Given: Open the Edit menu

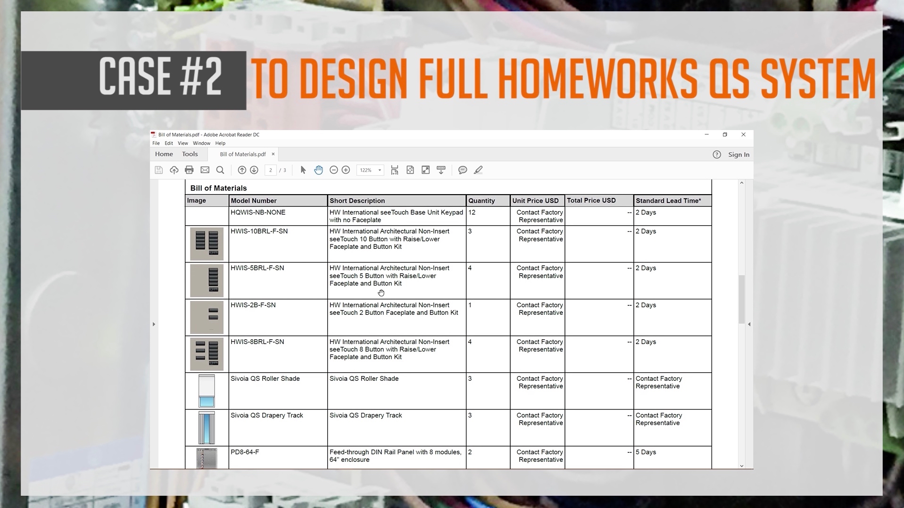Looking at the screenshot, I should pyautogui.click(x=169, y=143).
